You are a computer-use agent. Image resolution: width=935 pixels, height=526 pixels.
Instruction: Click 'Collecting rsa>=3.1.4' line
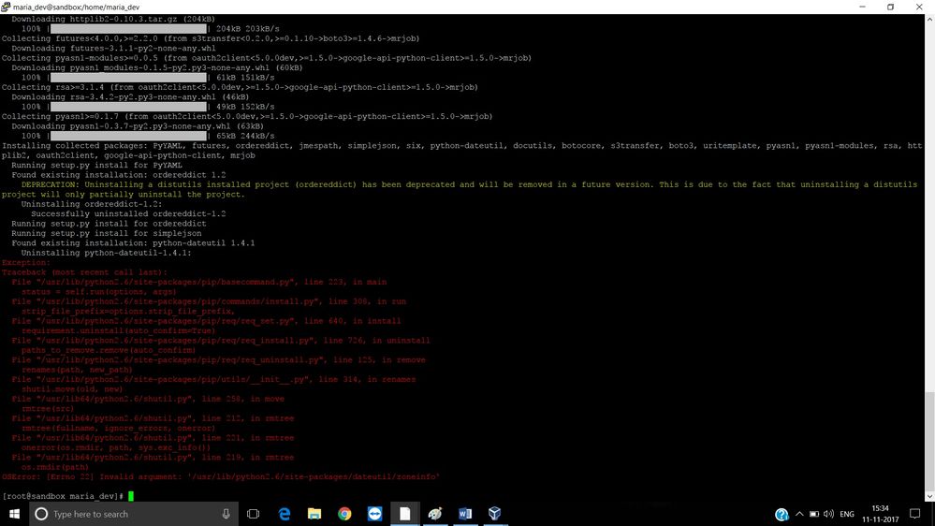[x=240, y=87]
